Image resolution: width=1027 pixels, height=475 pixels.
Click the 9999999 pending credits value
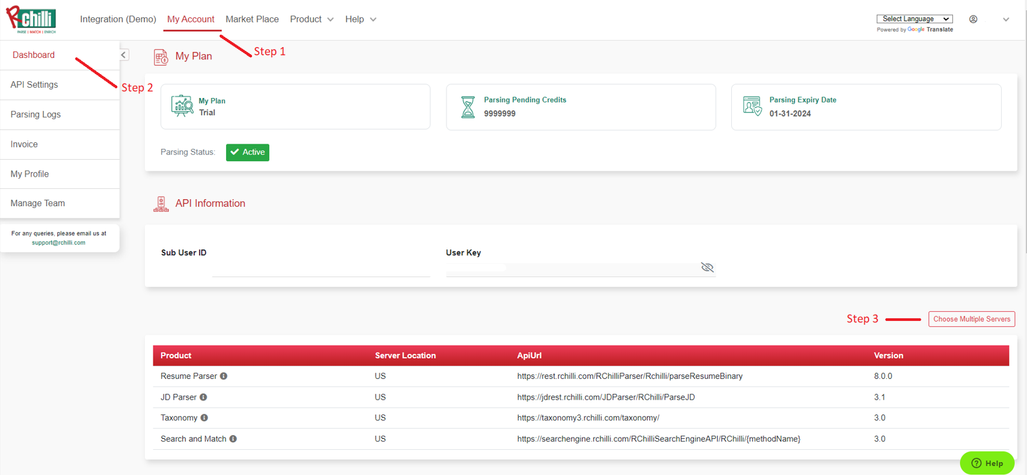click(499, 114)
